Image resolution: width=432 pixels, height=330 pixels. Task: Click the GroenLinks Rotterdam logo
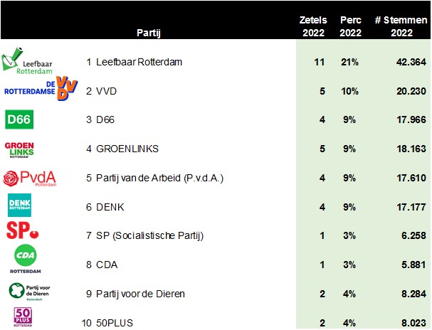coord(19,150)
